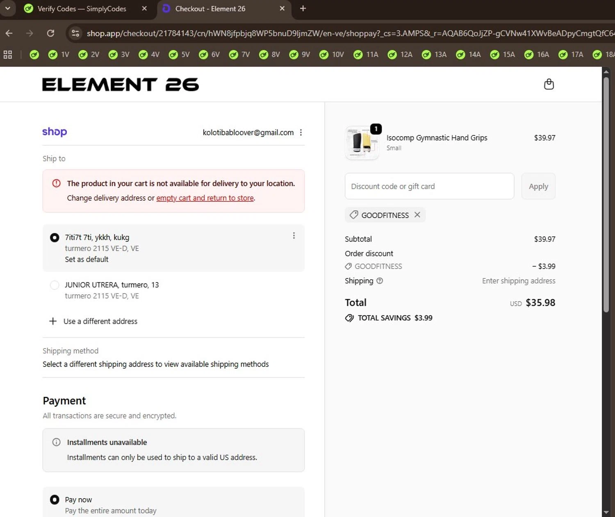The width and height of the screenshot is (615, 517).
Task: Open the shopping bag cart icon
Action: click(x=549, y=84)
